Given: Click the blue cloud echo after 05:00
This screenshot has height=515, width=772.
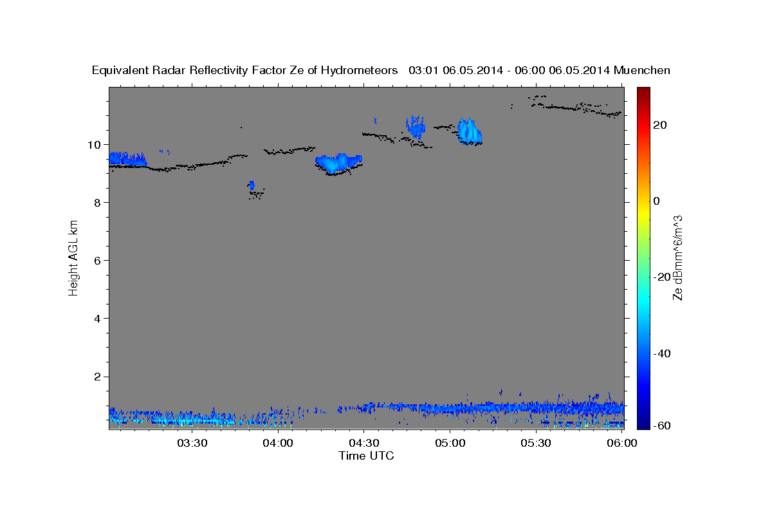Looking at the screenshot, I should [x=470, y=131].
